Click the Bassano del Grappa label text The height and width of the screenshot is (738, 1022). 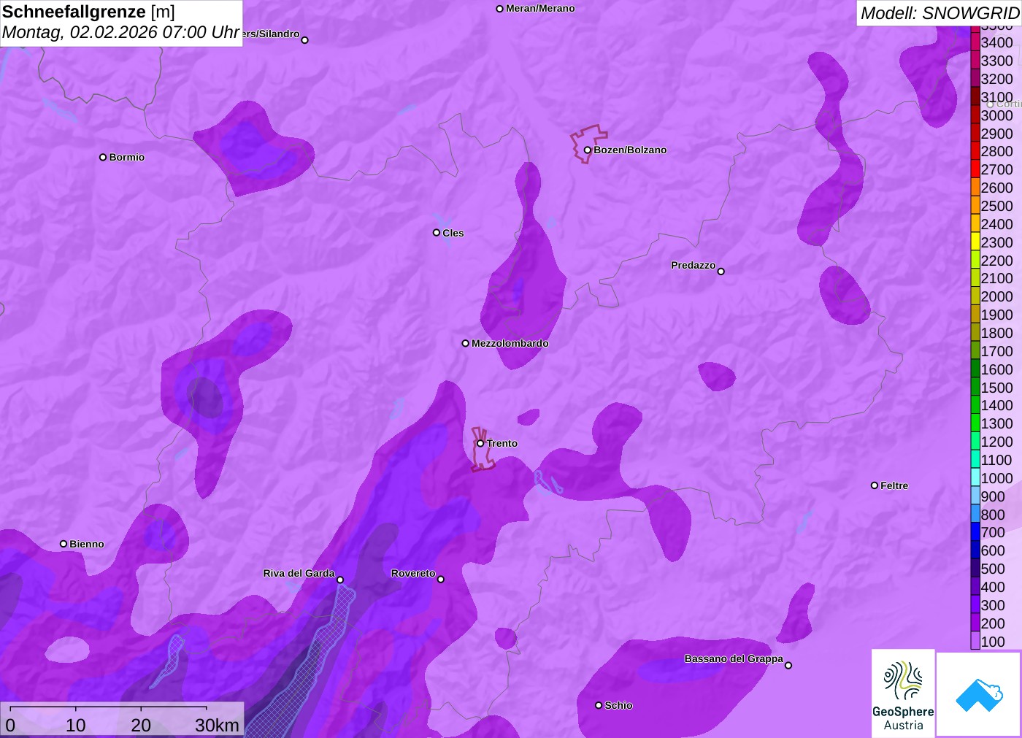[734, 658]
